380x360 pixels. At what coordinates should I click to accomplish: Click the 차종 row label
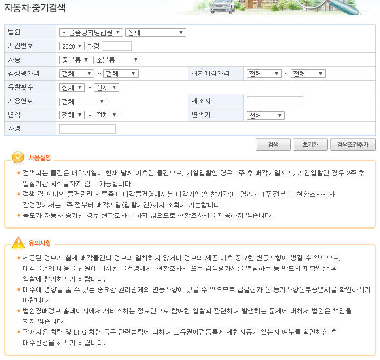click(14, 59)
